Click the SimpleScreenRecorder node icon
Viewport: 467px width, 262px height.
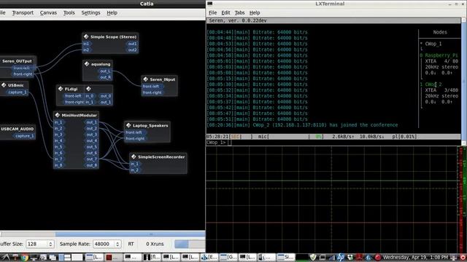tap(134, 156)
